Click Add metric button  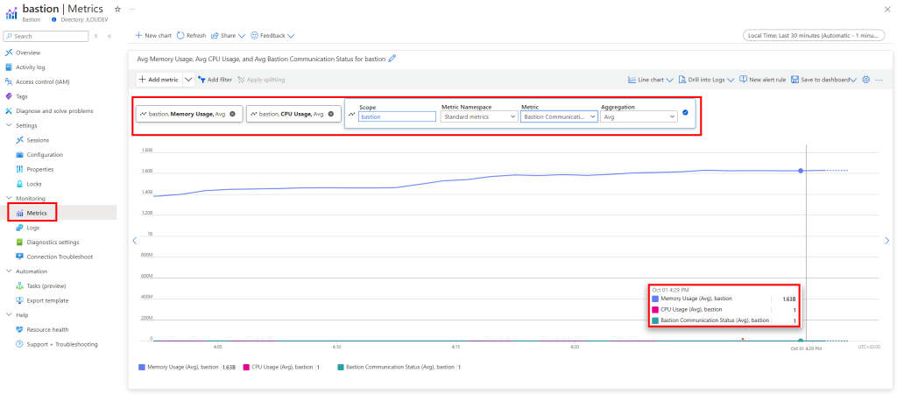[x=159, y=80]
